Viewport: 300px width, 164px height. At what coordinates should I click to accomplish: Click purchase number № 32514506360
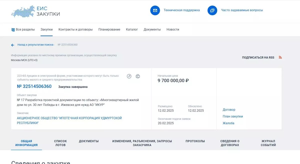coord(34,86)
